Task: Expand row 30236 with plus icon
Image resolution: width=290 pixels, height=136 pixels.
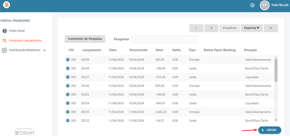Action: (x=68, y=86)
